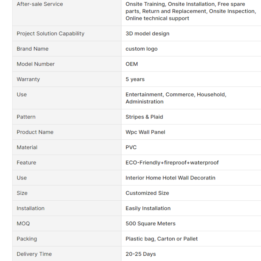
Task: Select the 3D model design value
Action: (147, 34)
